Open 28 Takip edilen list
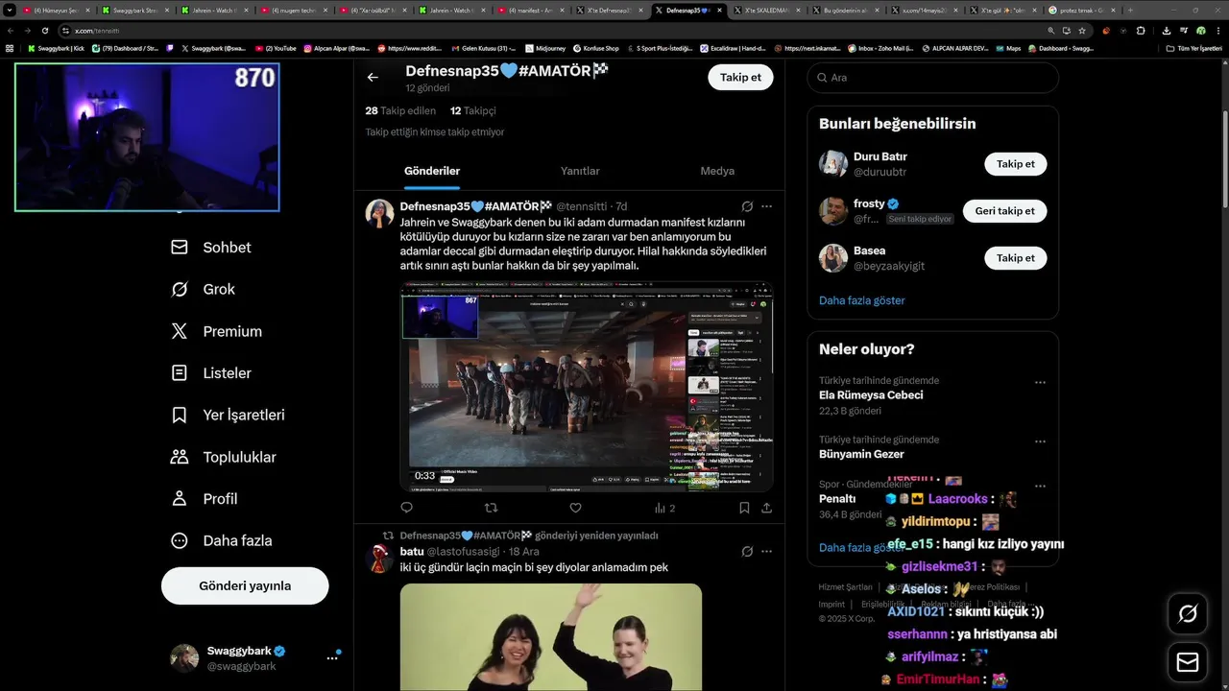Viewport: 1229px width, 691px height. pyautogui.click(x=400, y=111)
